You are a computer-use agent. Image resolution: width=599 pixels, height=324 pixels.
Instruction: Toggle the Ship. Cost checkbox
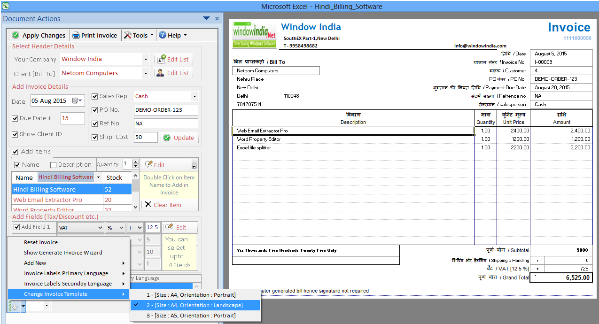click(94, 137)
